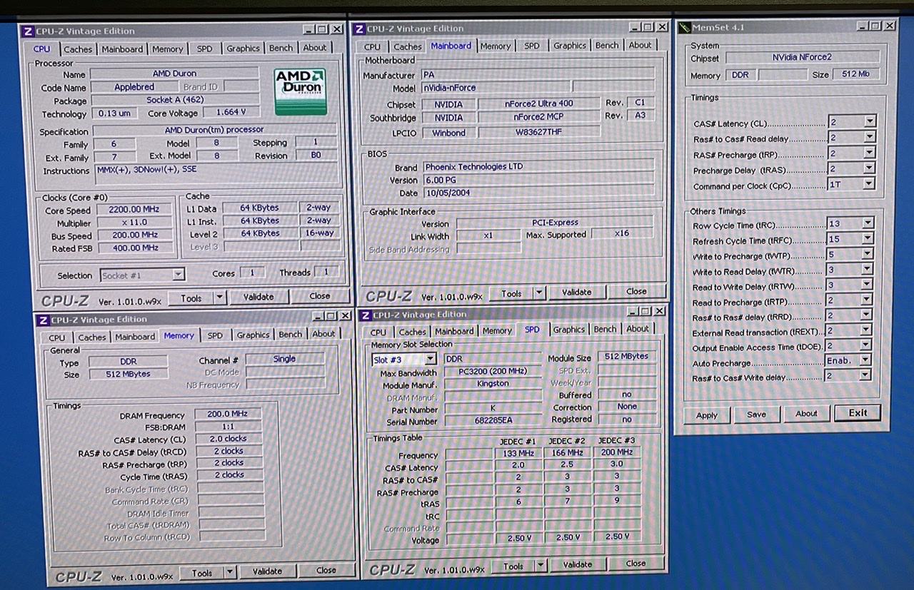914x590 pixels.
Task: Click Close button in the Mainboard window
Action: pos(636,292)
